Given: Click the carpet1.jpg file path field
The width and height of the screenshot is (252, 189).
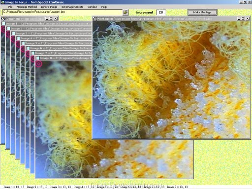Looking at the screenshot, I should pos(63,12).
